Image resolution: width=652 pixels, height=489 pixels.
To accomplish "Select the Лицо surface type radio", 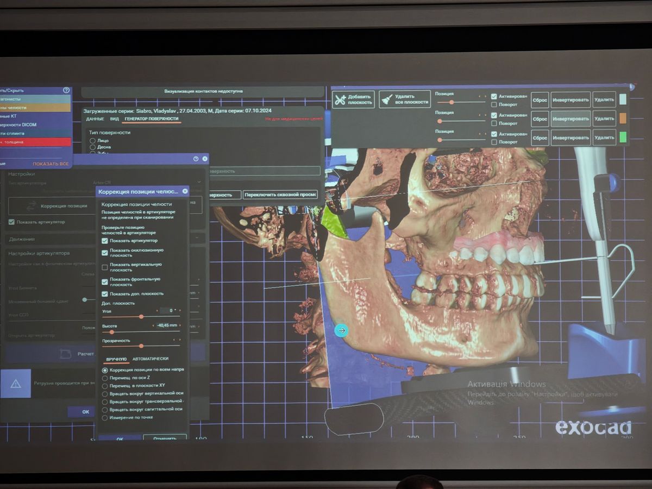I will click(92, 141).
